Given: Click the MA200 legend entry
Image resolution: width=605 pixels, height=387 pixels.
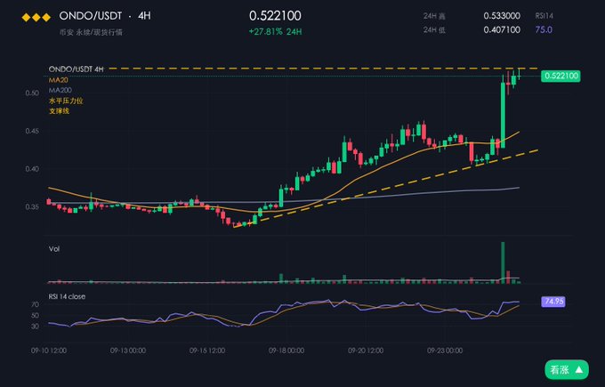Looking at the screenshot, I should pyautogui.click(x=60, y=90).
